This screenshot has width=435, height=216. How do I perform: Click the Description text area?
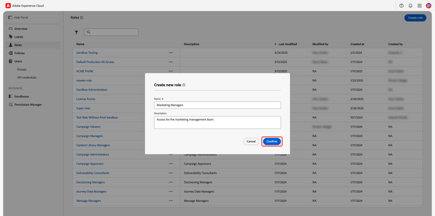[217, 122]
